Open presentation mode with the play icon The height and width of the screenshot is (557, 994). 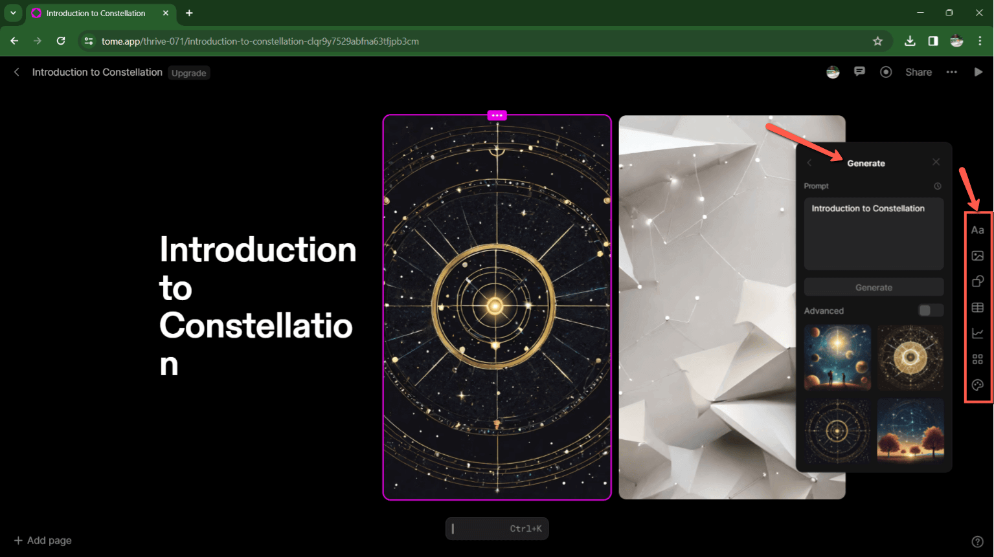click(978, 72)
